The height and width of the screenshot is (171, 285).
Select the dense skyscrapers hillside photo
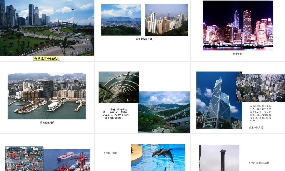pos(166,20)
